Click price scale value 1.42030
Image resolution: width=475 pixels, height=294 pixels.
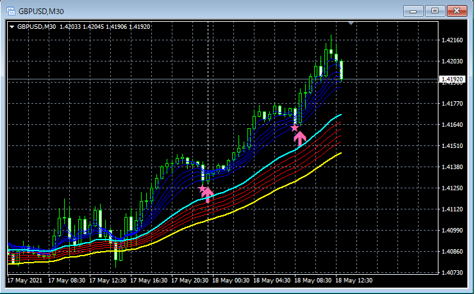coord(453,61)
